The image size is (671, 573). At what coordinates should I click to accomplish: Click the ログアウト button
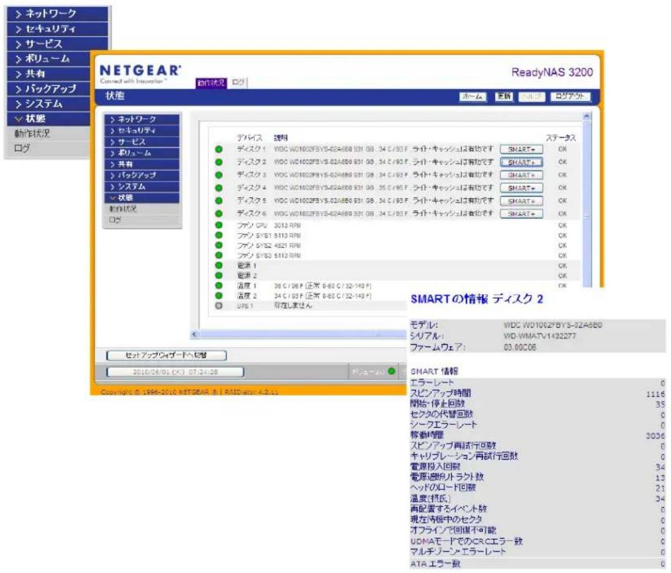tap(570, 96)
